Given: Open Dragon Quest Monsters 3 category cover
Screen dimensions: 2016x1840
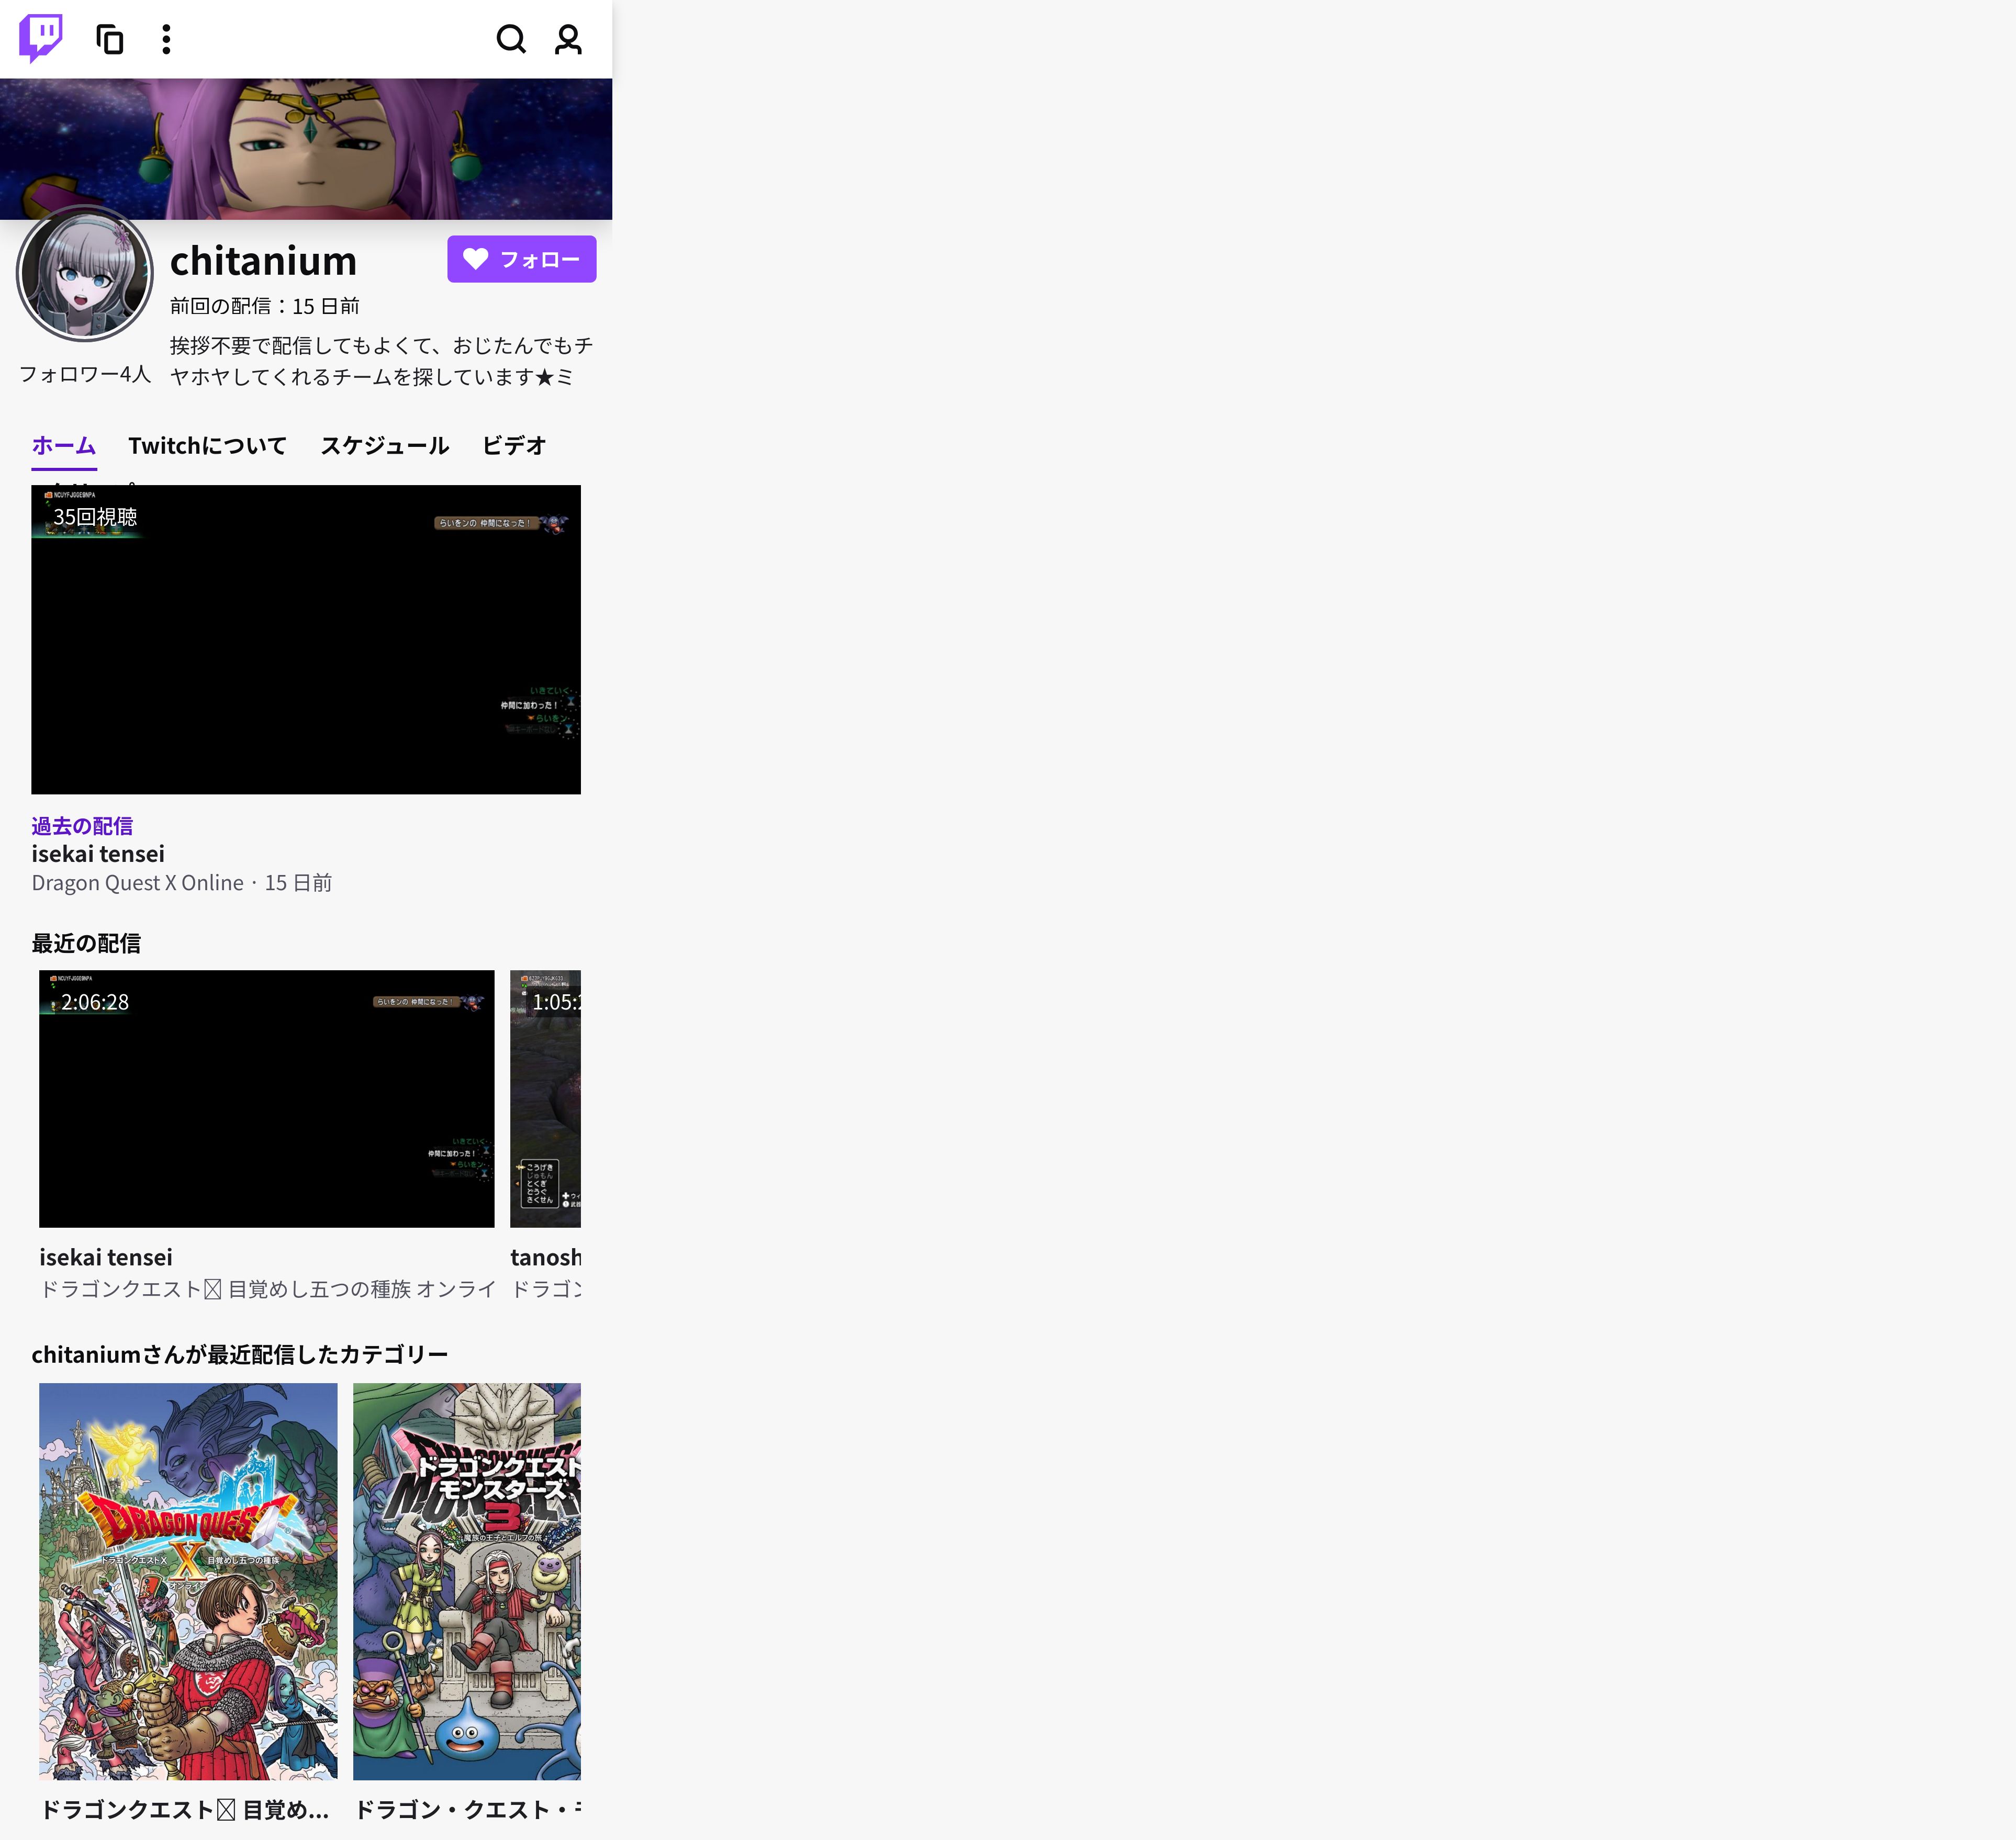Looking at the screenshot, I should [x=467, y=1581].
